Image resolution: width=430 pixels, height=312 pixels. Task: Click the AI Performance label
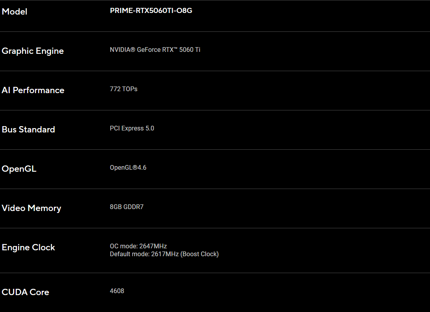33,90
